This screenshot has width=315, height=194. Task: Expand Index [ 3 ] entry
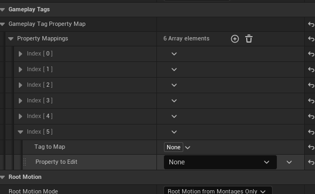point(20,101)
